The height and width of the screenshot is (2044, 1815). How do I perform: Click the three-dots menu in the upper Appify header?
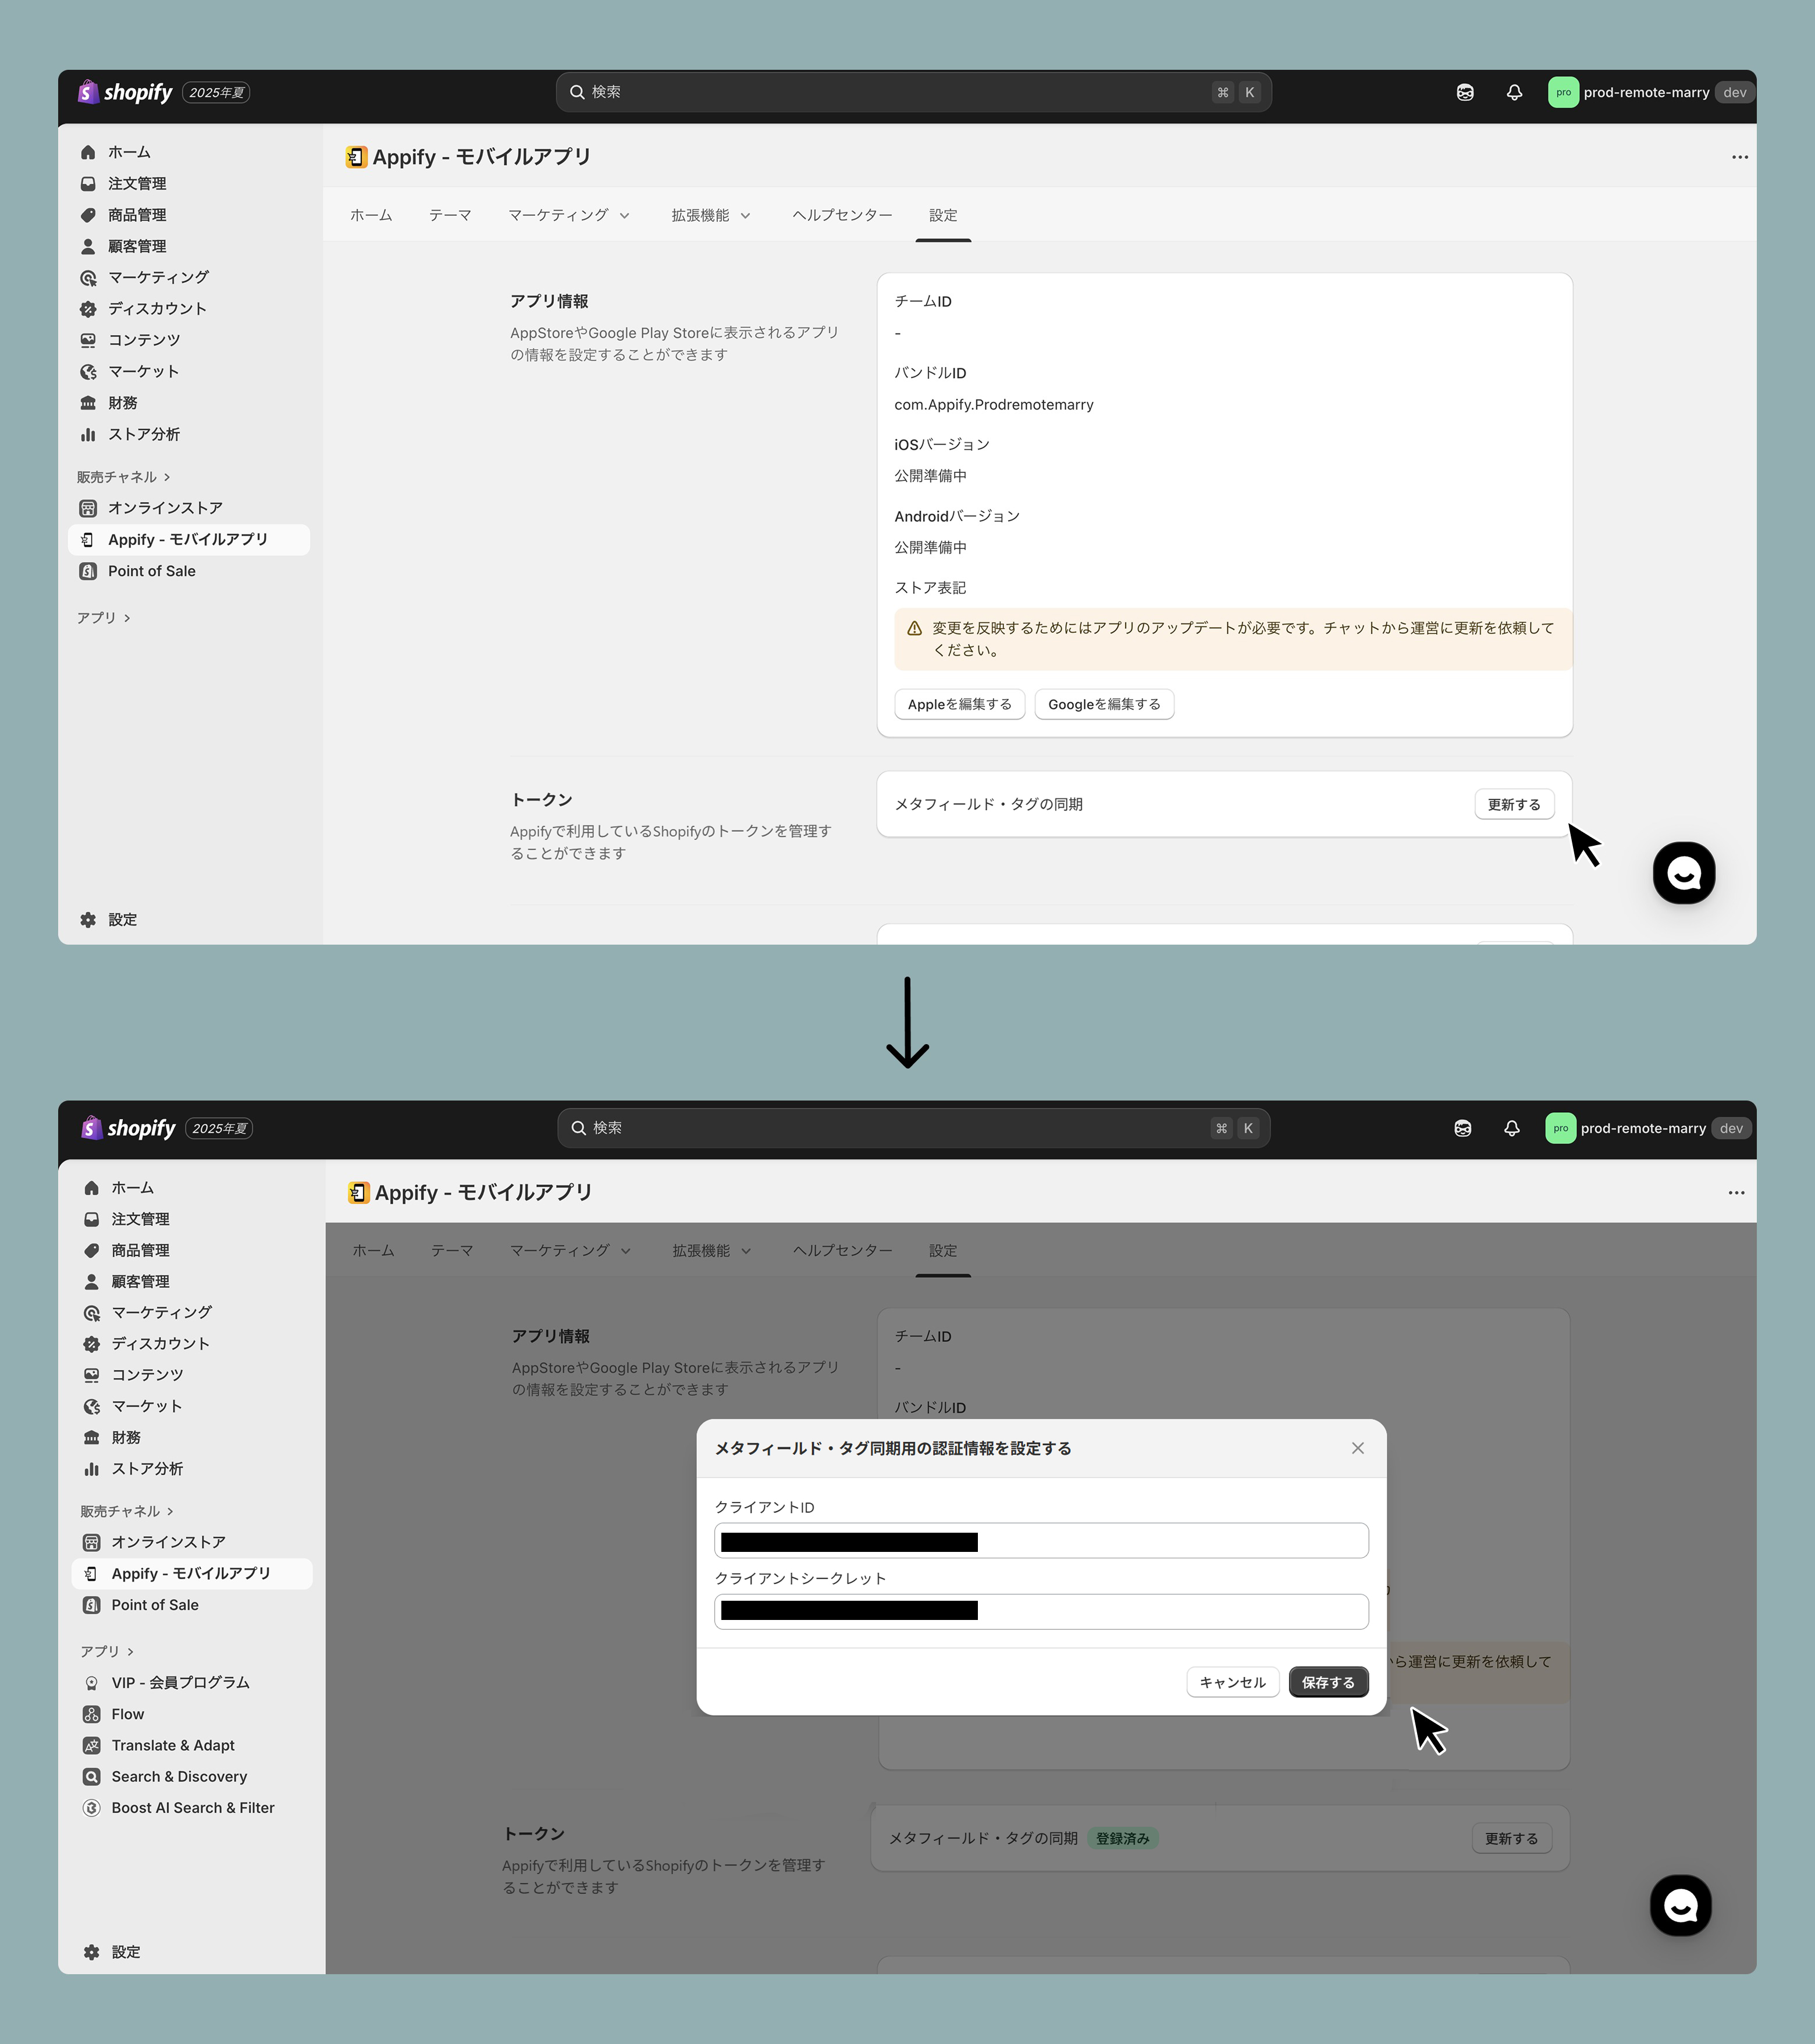coord(1740,157)
